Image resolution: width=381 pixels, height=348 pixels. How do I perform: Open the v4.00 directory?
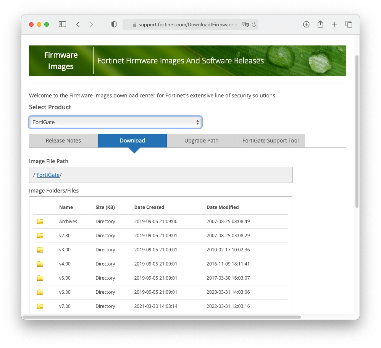click(65, 264)
